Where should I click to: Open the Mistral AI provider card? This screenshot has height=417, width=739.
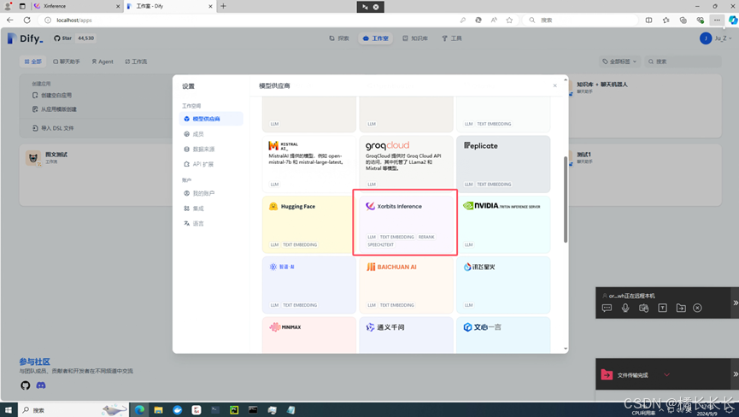(308, 164)
